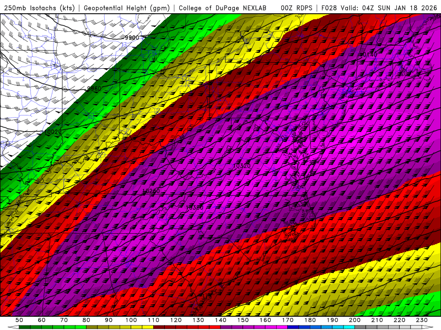This screenshot has height=330, width=441.
Task: Select the dark blue swatch starting at 170
Action: click(x=294, y=327)
